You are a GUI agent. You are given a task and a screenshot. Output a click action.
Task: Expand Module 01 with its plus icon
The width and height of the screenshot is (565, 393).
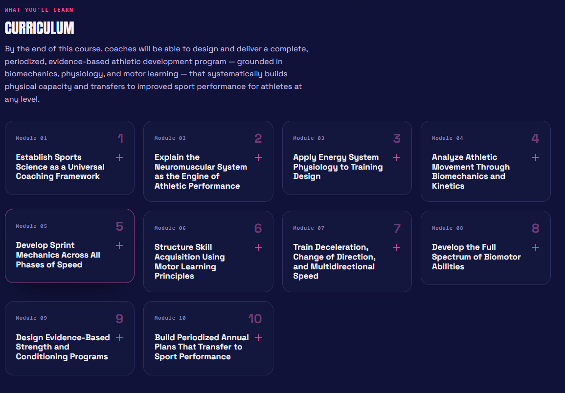click(119, 157)
